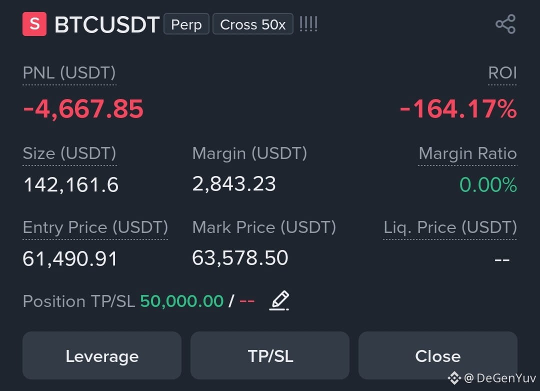Screen dimensions: 540x391
Task: Tap the ROI label for explanation
Action: coord(502,72)
